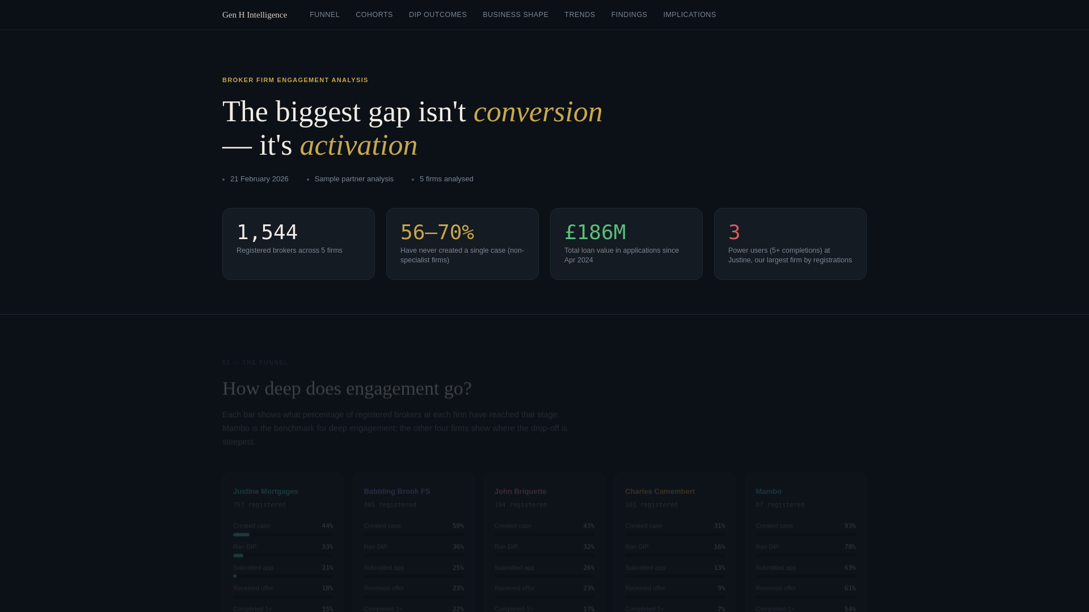Click 'Total loan value in applications' caption

coord(622,255)
